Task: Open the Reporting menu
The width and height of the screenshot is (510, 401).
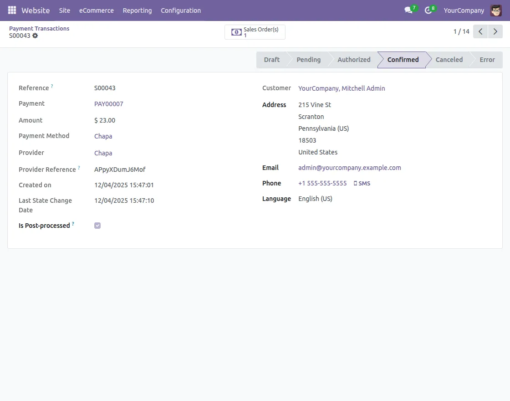Action: [137, 10]
